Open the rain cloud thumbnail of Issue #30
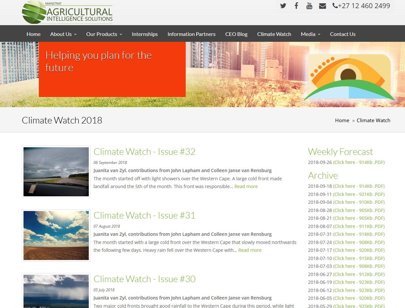This screenshot has height=308, width=405. pyautogui.click(x=56, y=291)
